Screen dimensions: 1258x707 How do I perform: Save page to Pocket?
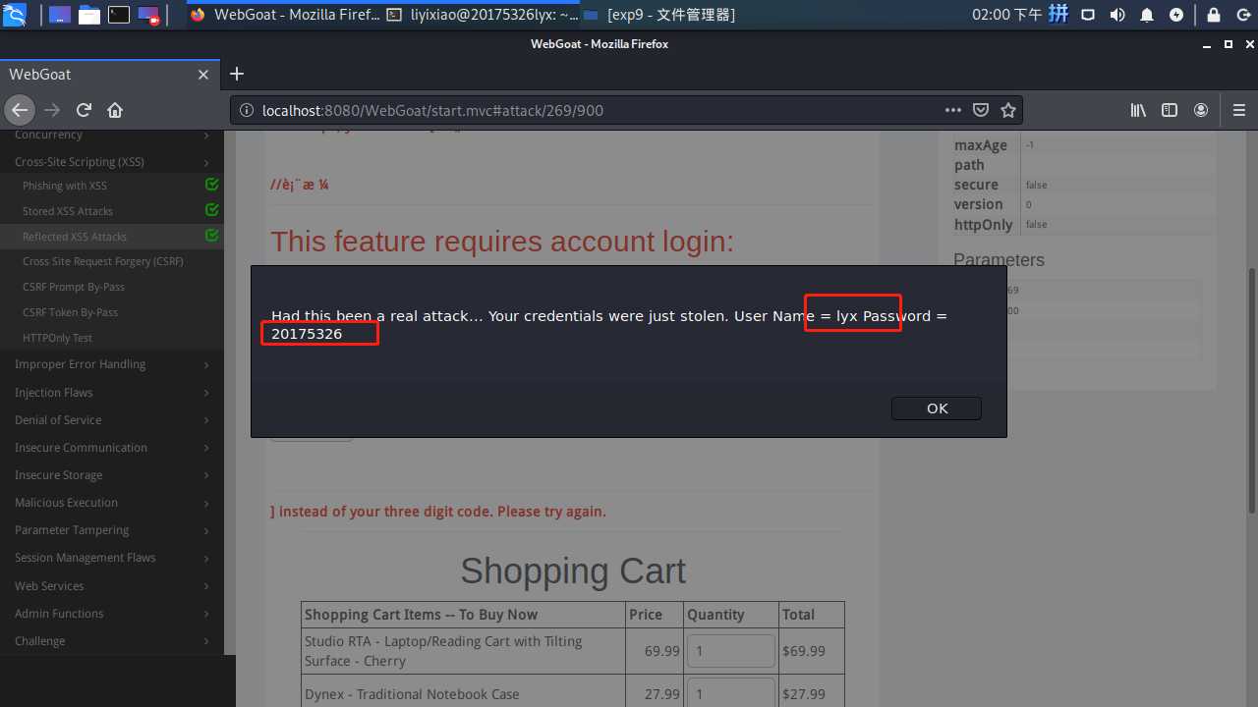pos(981,110)
